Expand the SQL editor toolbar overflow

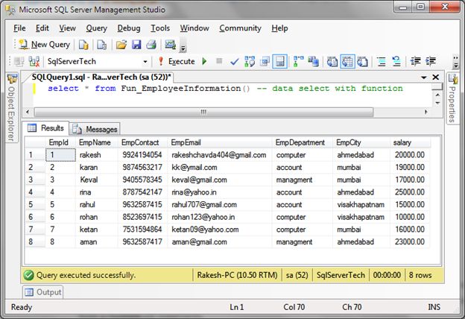pyautogui.click(x=456, y=62)
